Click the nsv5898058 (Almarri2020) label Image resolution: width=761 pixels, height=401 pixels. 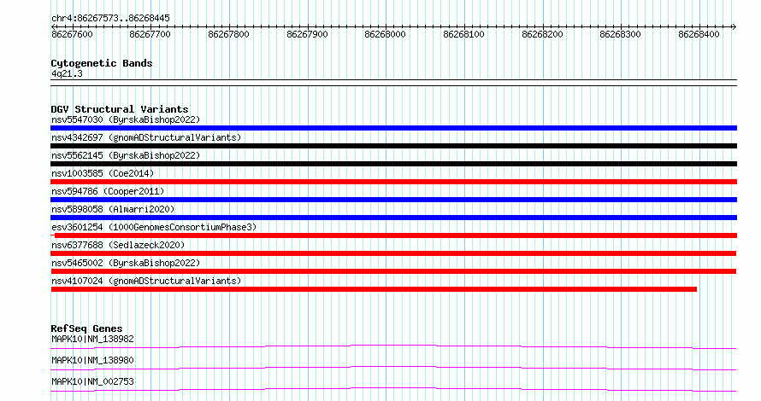(x=113, y=209)
